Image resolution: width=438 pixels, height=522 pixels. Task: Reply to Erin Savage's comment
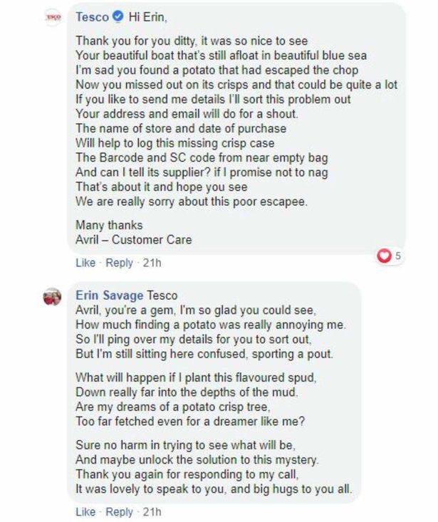point(119,512)
